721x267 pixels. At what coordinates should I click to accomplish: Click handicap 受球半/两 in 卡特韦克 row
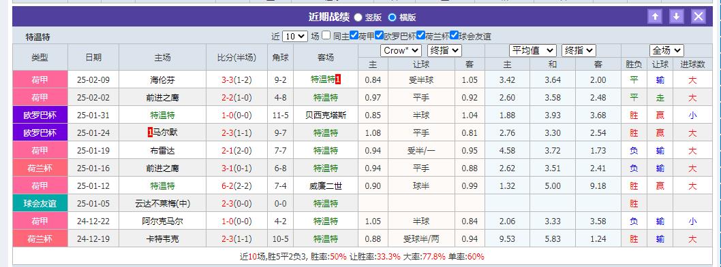[x=421, y=239]
